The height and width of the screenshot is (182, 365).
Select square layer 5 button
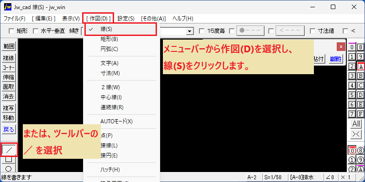[x=352, y=95]
